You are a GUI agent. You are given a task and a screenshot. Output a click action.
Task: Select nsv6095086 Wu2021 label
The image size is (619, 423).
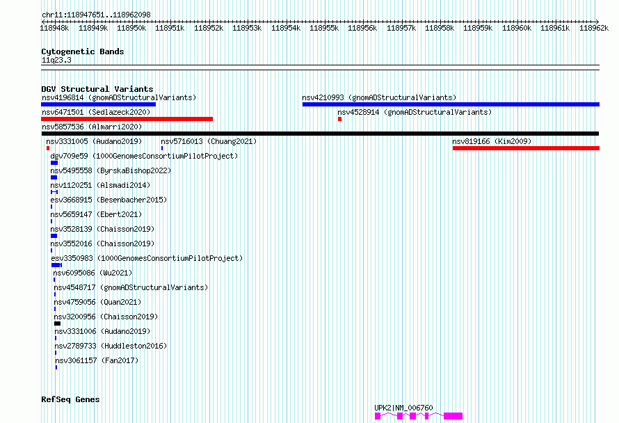pos(93,273)
